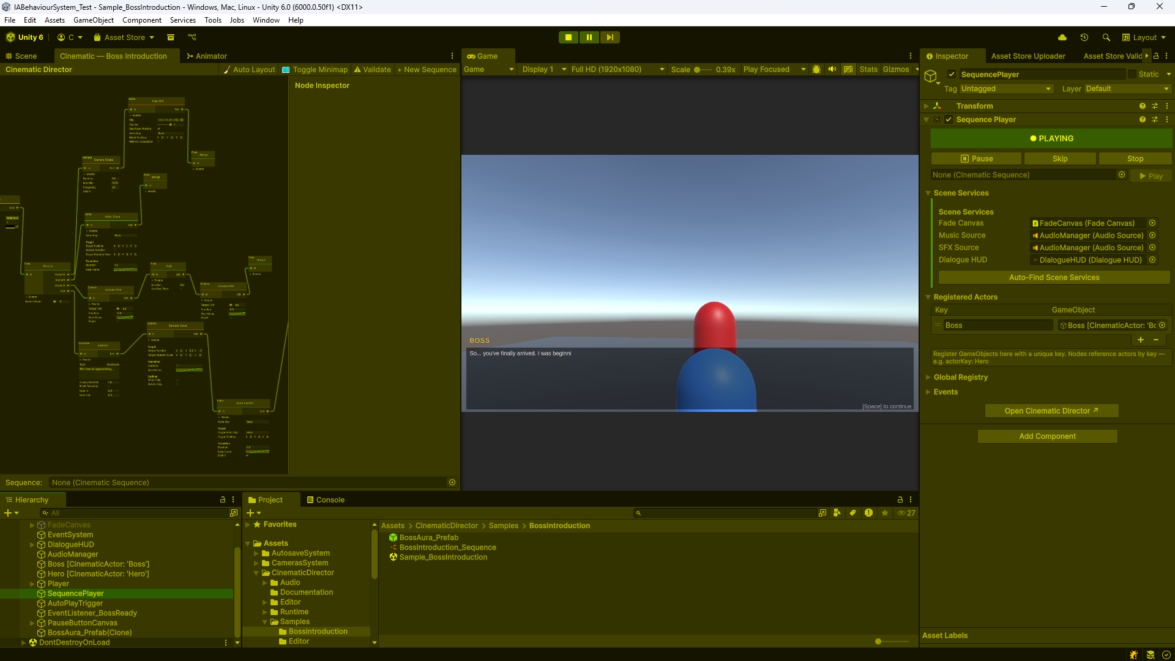Open Sequence Player component kebab menu
1175x661 pixels.
pyautogui.click(x=1167, y=119)
